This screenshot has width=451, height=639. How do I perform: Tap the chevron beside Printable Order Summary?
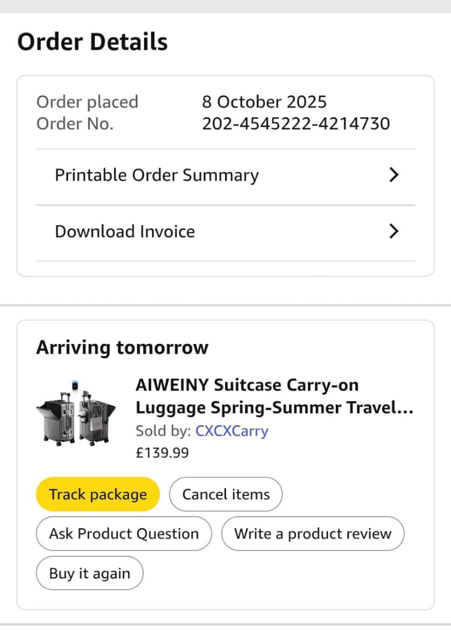394,175
